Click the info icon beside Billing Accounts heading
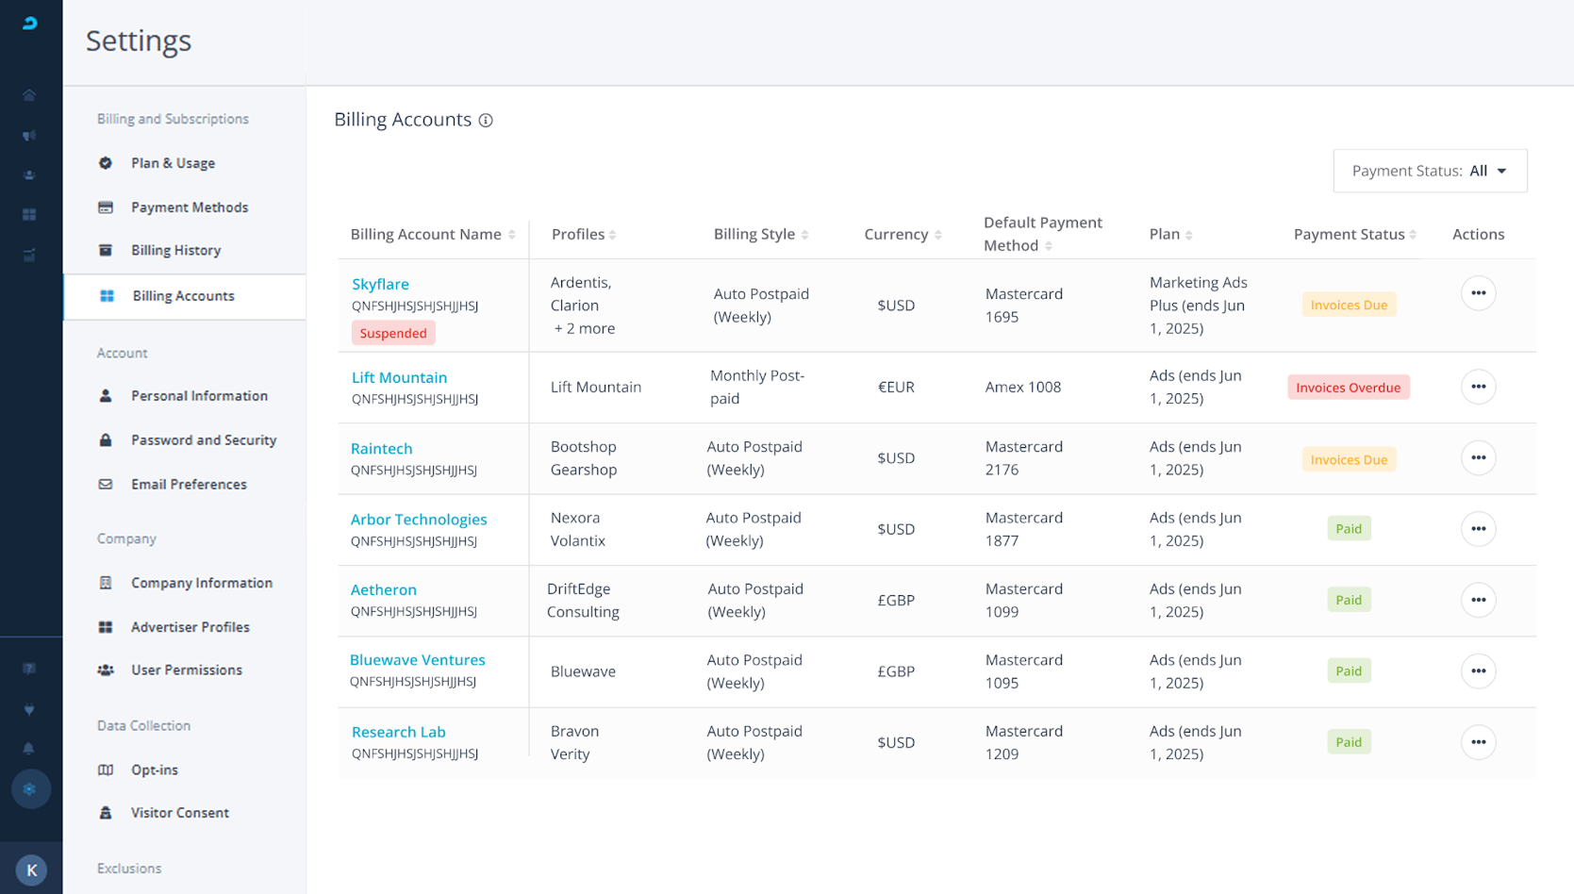Screen dimensions: 1574x894 [486, 121]
